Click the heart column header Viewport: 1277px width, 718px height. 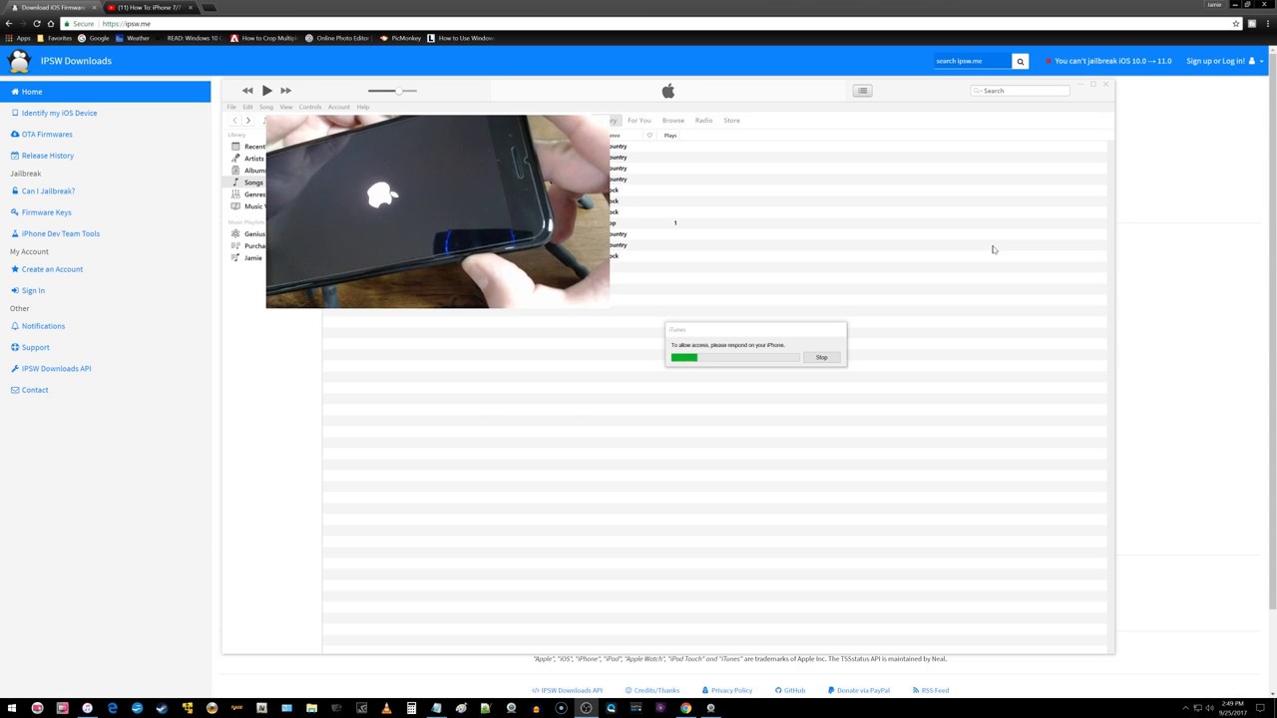coord(649,136)
